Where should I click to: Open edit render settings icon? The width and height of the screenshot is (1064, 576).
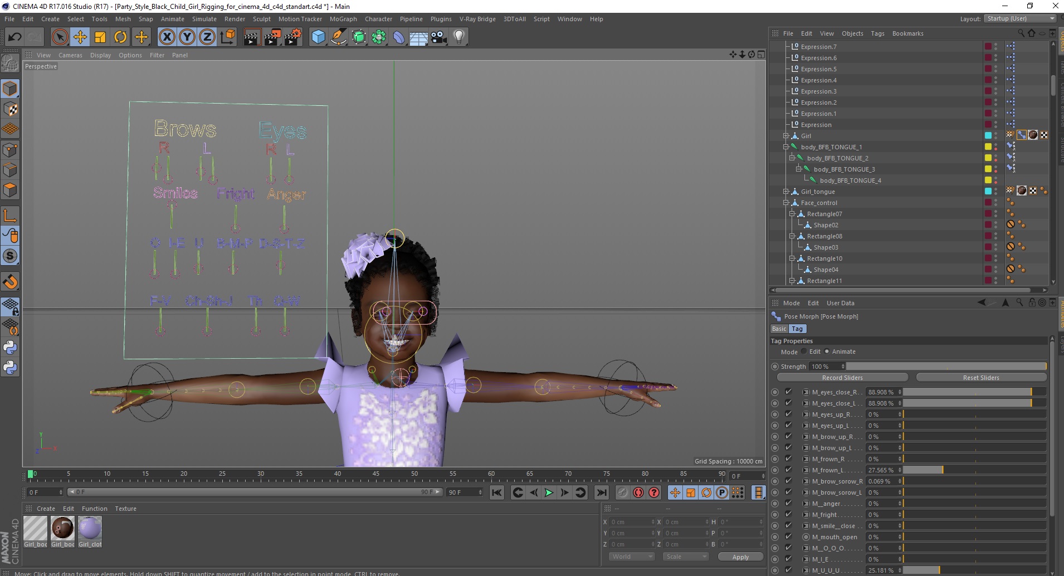pos(293,37)
